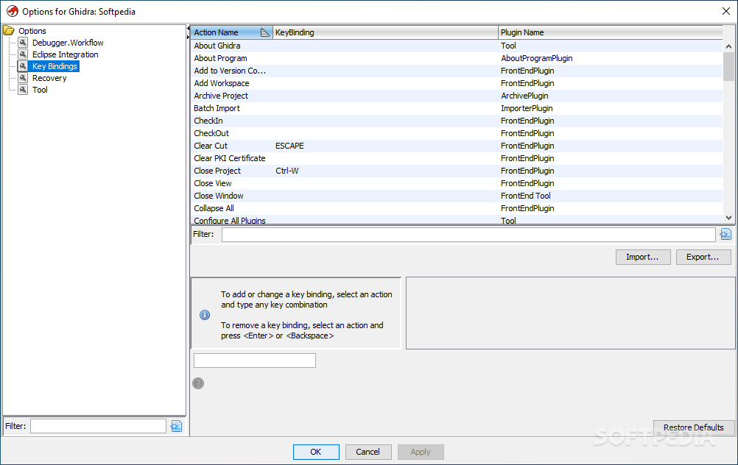The image size is (738, 465).
Task: Select Eclipse Integration option
Action: tap(65, 54)
